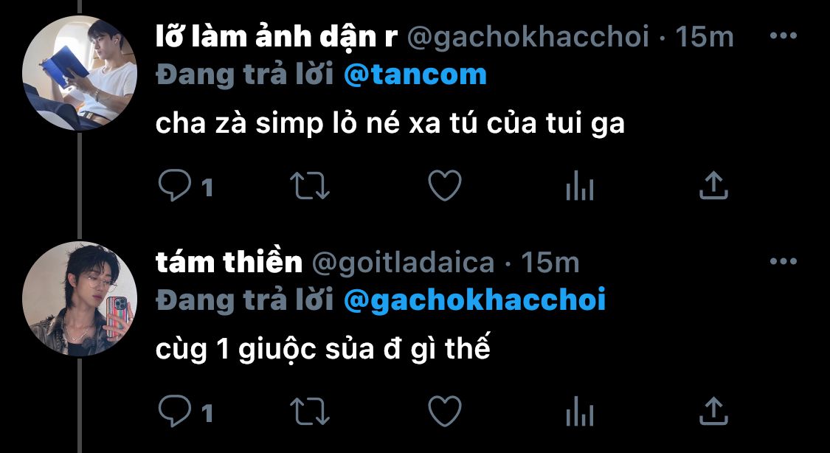This screenshot has height=453, width=830.
Task: Like the 'cha zà simp' tweet
Action: pyautogui.click(x=445, y=186)
